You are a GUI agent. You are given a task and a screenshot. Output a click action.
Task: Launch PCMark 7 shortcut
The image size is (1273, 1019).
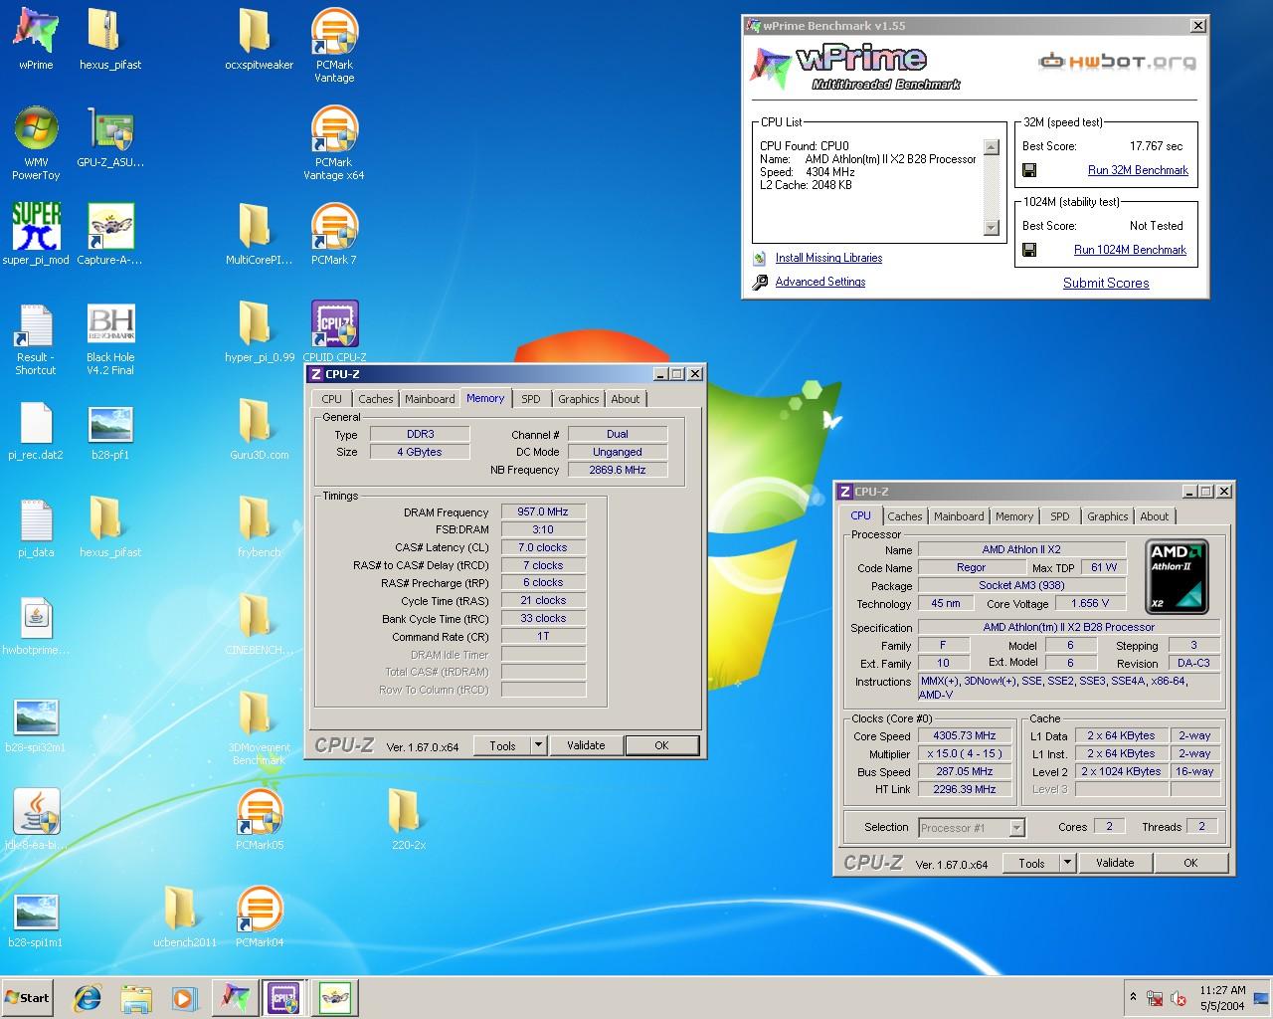pyautogui.click(x=334, y=234)
